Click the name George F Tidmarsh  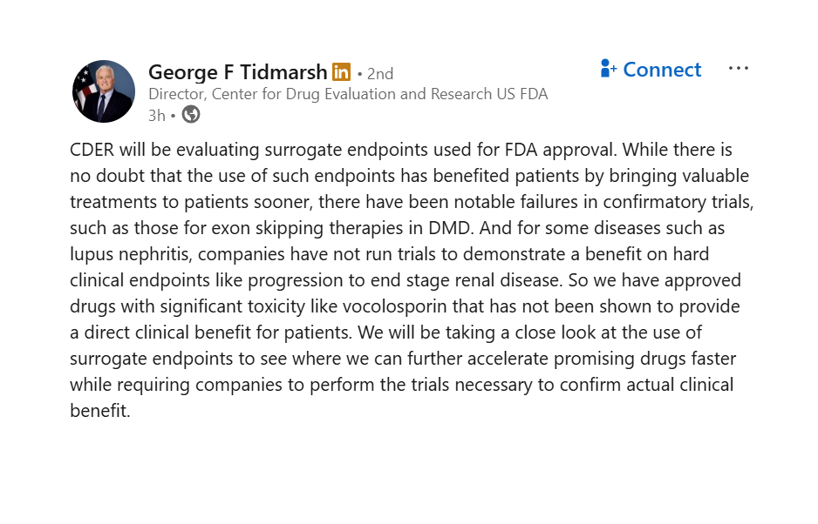point(237,72)
